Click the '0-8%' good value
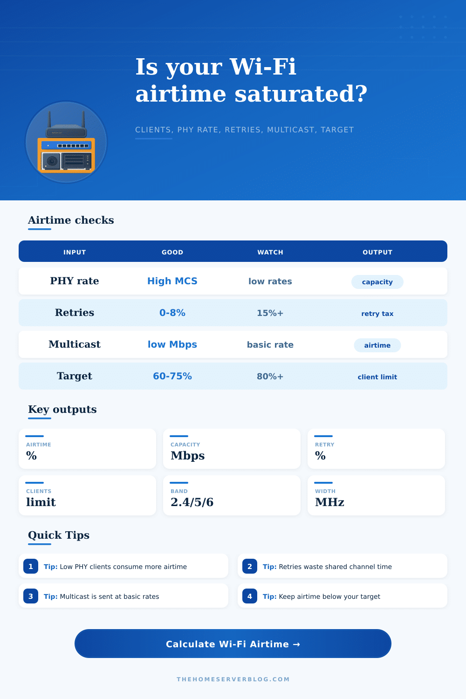 coord(172,313)
